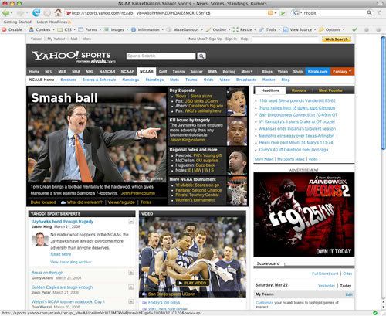Click the stop loading icon
This screenshot has width=386, height=316.
(x=47, y=12)
